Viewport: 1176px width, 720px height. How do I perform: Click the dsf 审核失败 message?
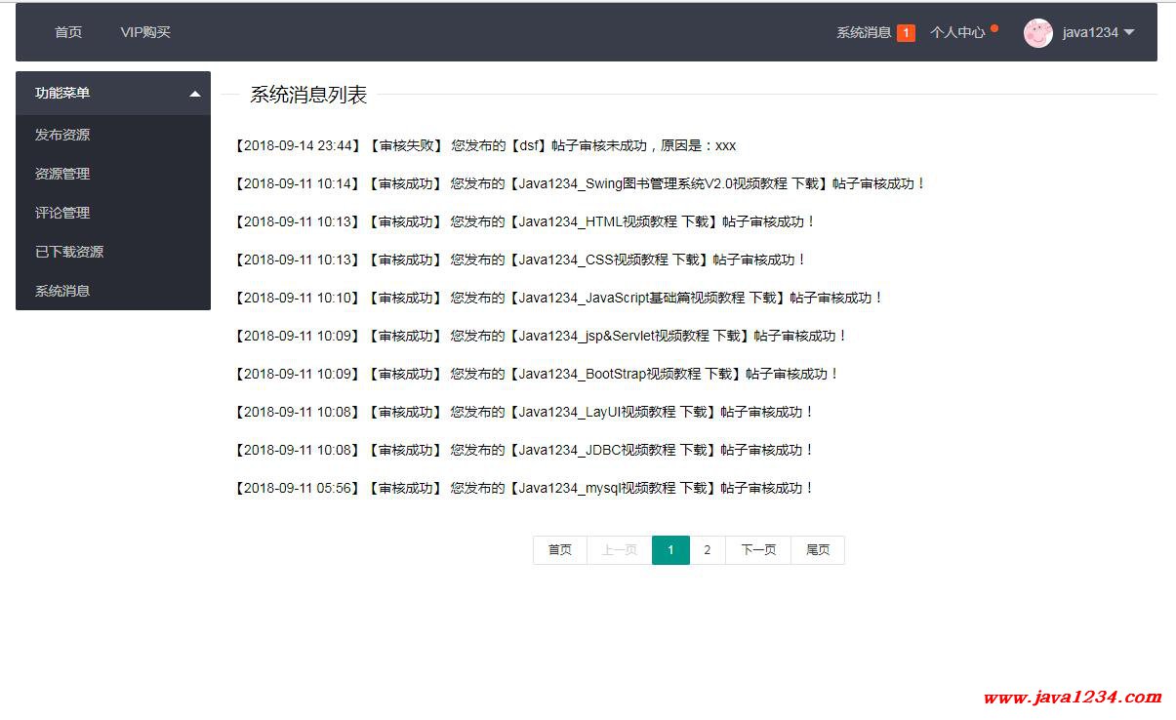[x=484, y=145]
